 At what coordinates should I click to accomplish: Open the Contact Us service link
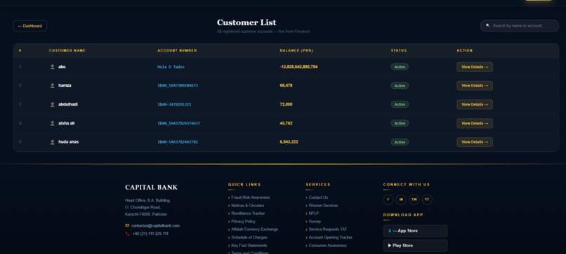318,197
